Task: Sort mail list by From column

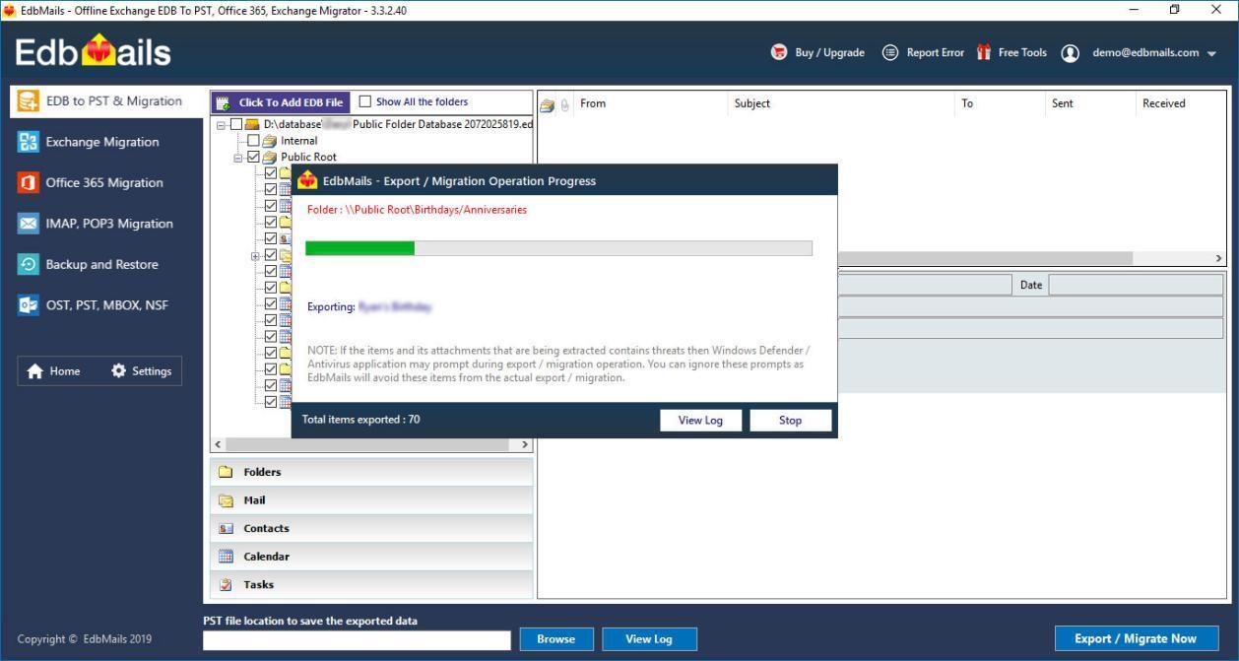Action: pyautogui.click(x=651, y=103)
